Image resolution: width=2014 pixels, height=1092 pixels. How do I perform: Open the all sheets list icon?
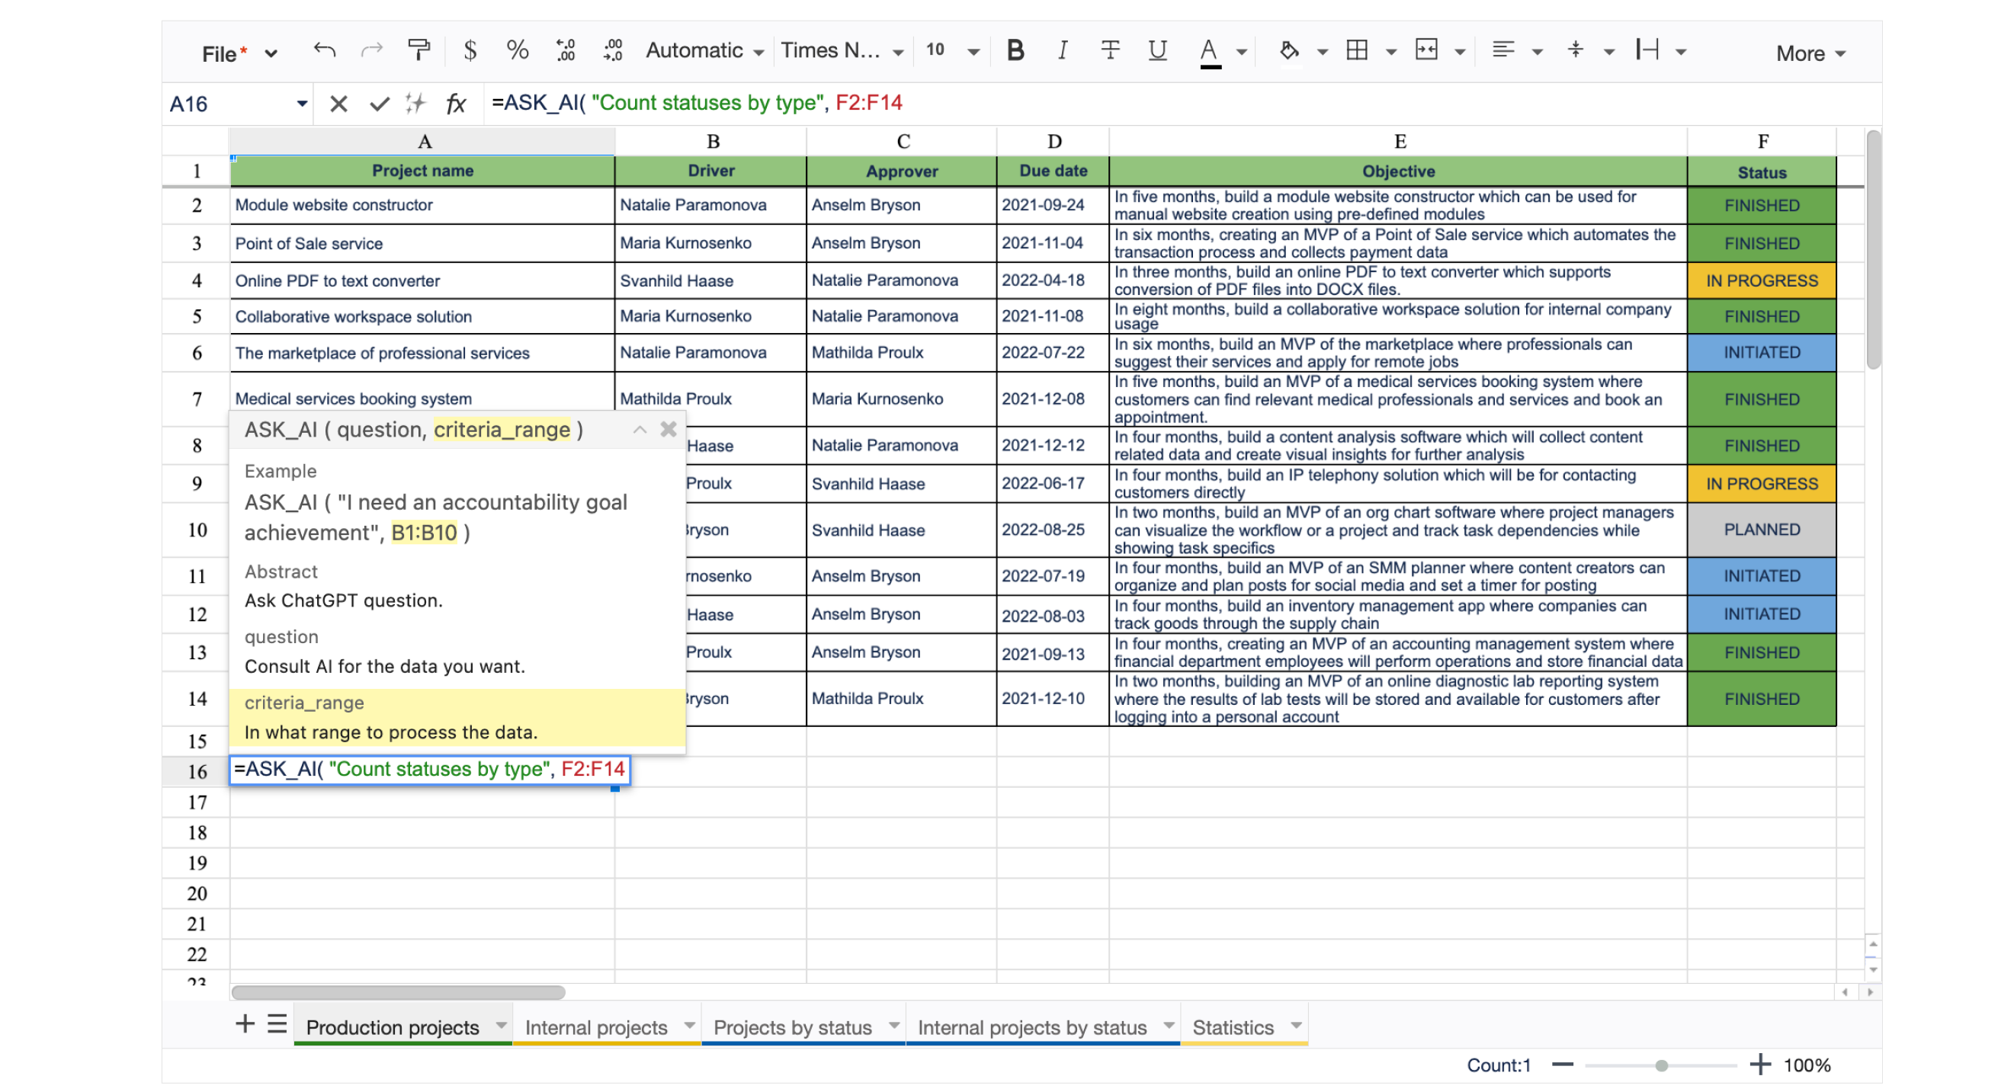tap(277, 1023)
